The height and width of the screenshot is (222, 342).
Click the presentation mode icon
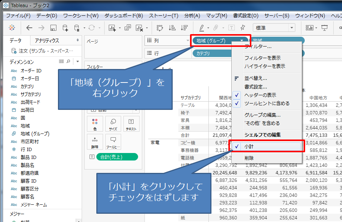coord(324,28)
